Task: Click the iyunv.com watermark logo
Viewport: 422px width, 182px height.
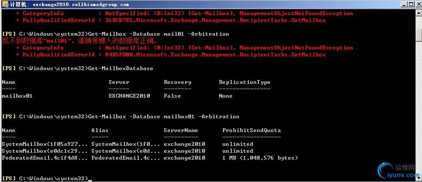Action: 399,172
